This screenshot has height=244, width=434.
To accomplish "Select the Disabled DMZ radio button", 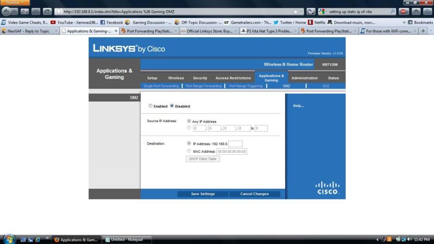I will click(x=172, y=106).
